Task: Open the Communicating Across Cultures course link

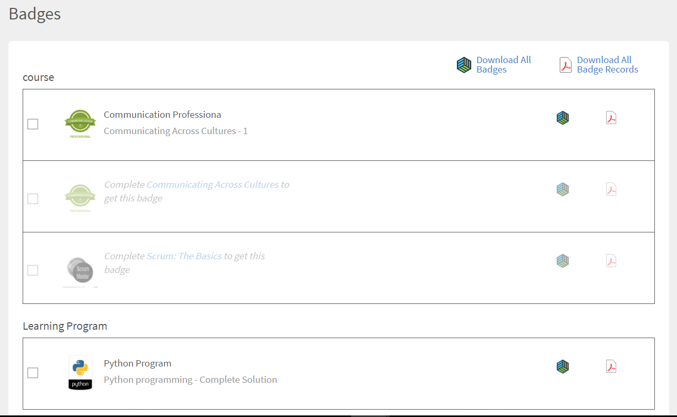Action: 213,185
